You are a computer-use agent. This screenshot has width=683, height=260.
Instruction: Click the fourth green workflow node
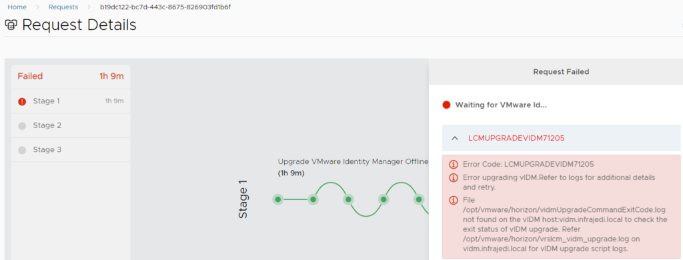tap(384, 199)
